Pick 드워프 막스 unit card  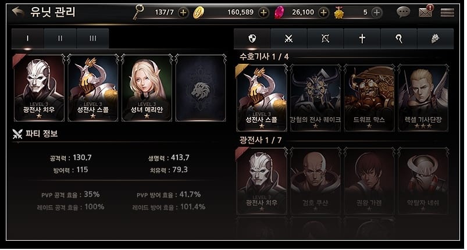click(x=369, y=98)
